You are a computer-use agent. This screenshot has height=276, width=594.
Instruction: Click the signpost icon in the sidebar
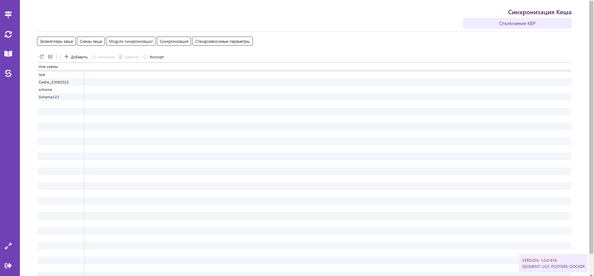(x=8, y=15)
